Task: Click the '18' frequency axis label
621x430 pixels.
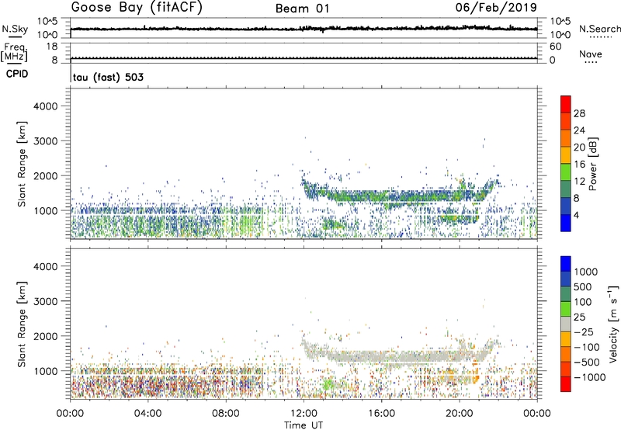Action: (x=52, y=47)
